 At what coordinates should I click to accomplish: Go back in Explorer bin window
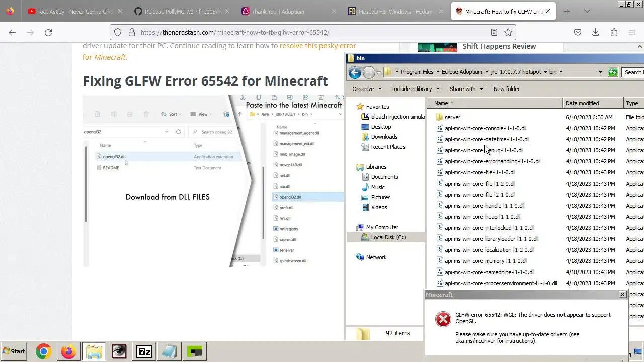(355, 72)
